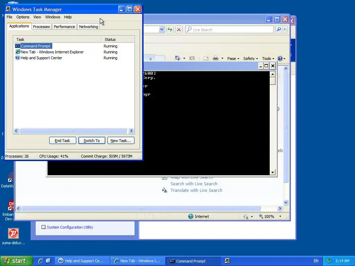355x266 pixels.
Task: Open the File menu in Task Manager
Action: pos(9,17)
